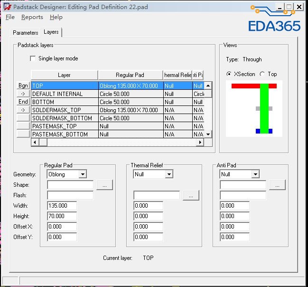This screenshot has height=287, width=308.
Task: Click the Regular Pad Shape field
Action: click(70, 185)
